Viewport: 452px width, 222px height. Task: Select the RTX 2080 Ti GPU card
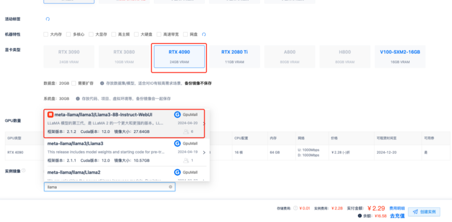(234, 56)
